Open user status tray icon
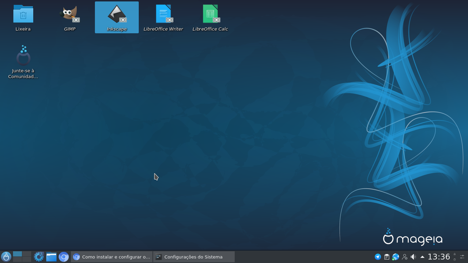 404,257
